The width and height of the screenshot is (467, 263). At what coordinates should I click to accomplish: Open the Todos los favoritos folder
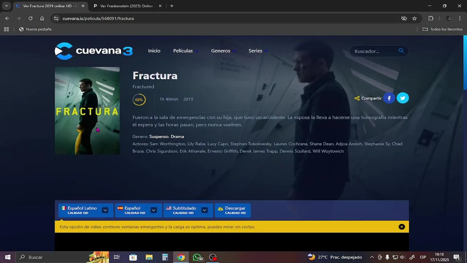(x=443, y=29)
